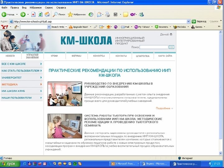Viewport: 224px width, 168px height.
Task: Click the Mail envelope icon in IE toolbar
Action: pos(99,14)
